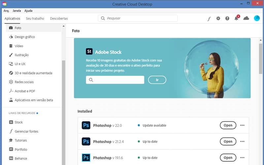Open more options for Photoshop v 21.2.4
The width and height of the screenshot is (264, 165).
pyautogui.click(x=242, y=142)
